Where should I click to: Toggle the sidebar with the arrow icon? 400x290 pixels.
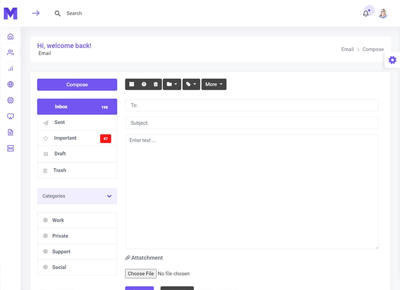pyautogui.click(x=35, y=13)
